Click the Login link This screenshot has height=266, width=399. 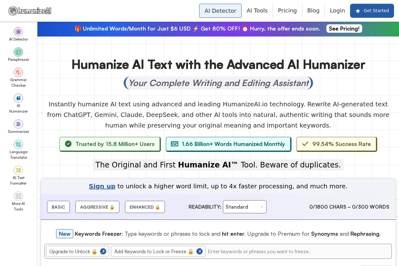pos(337,11)
